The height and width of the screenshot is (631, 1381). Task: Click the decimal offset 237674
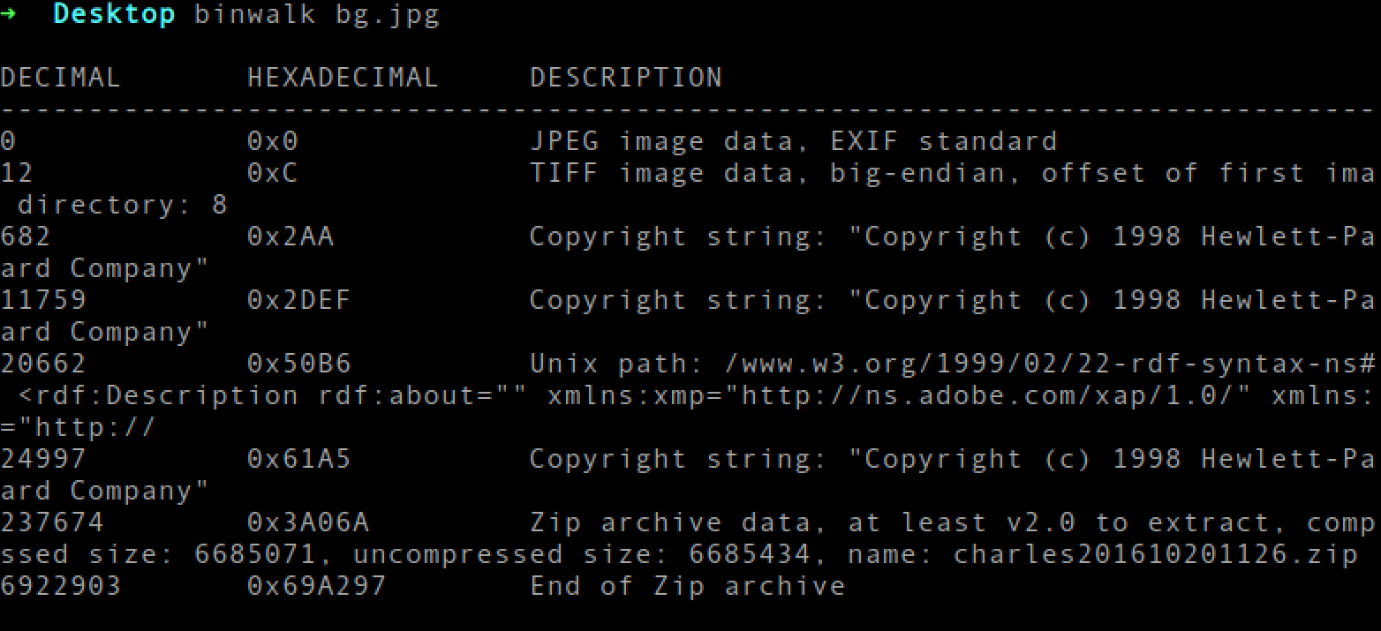point(51,523)
